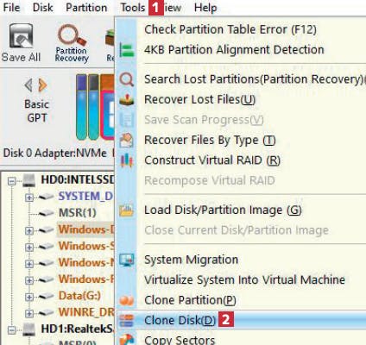This screenshot has width=366, height=345.
Task: Select Clone Disk(D) menu entry
Action: (x=241, y=320)
